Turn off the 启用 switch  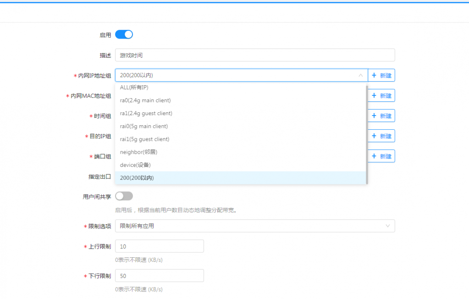point(124,34)
